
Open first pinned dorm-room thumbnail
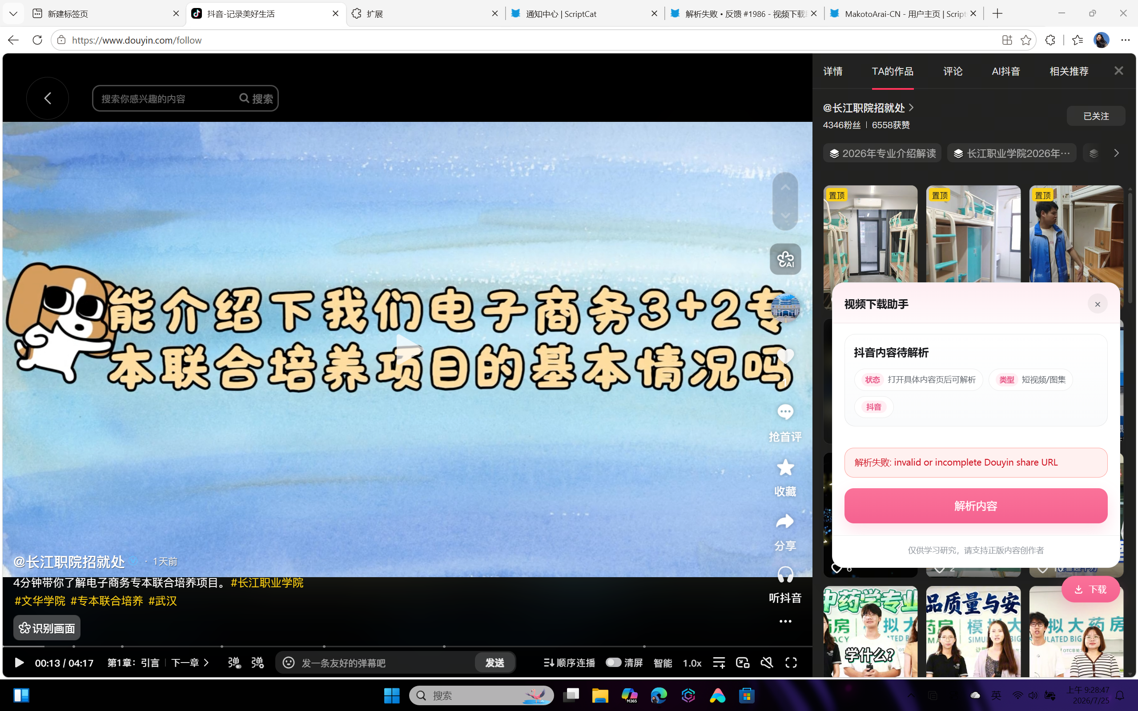click(870, 234)
